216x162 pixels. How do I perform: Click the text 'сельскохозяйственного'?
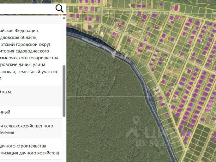click(x=28, y=126)
